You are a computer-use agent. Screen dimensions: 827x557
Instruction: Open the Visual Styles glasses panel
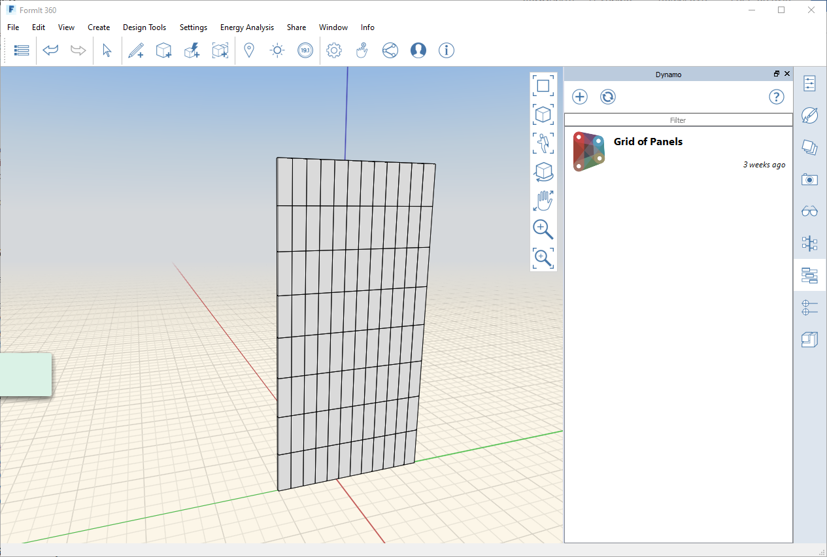(x=809, y=211)
